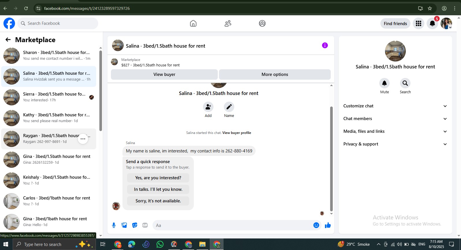This screenshot has width=461, height=250.
Task: Open the Facebook menu grid icon
Action: tap(419, 23)
